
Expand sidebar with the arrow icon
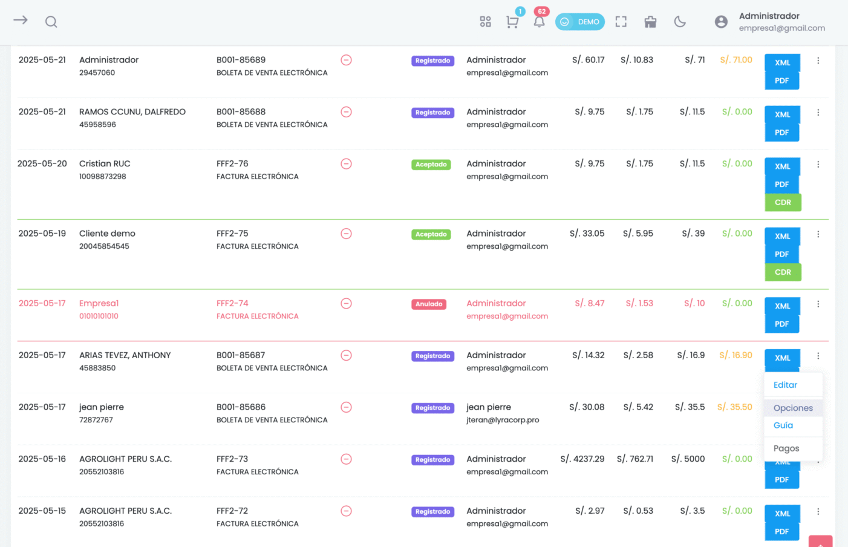tap(21, 21)
